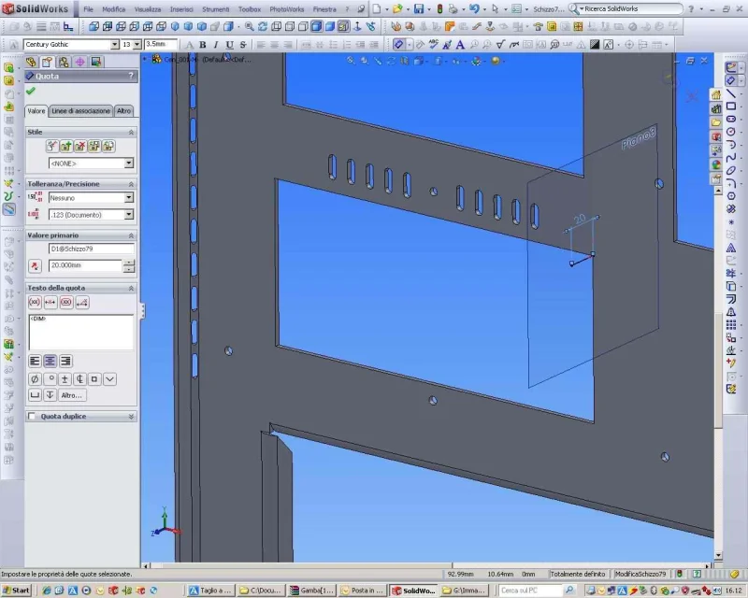
Task: Click the Note text A icon
Action: click(460, 45)
